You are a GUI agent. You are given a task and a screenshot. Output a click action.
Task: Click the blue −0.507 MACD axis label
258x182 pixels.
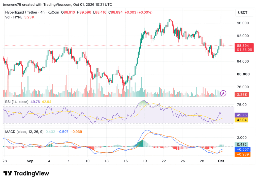(243, 149)
